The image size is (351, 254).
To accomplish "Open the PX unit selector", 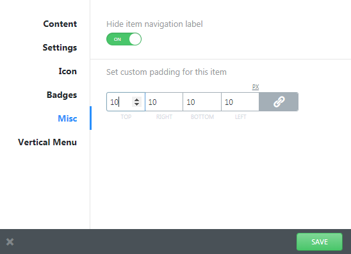I will coord(256,87).
